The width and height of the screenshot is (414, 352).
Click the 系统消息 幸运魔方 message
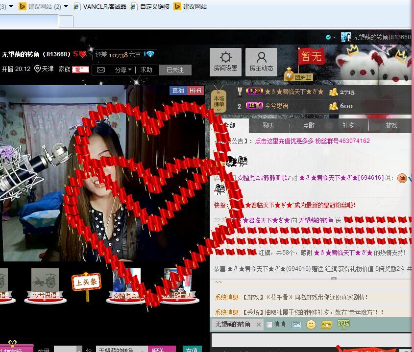tap(299, 312)
